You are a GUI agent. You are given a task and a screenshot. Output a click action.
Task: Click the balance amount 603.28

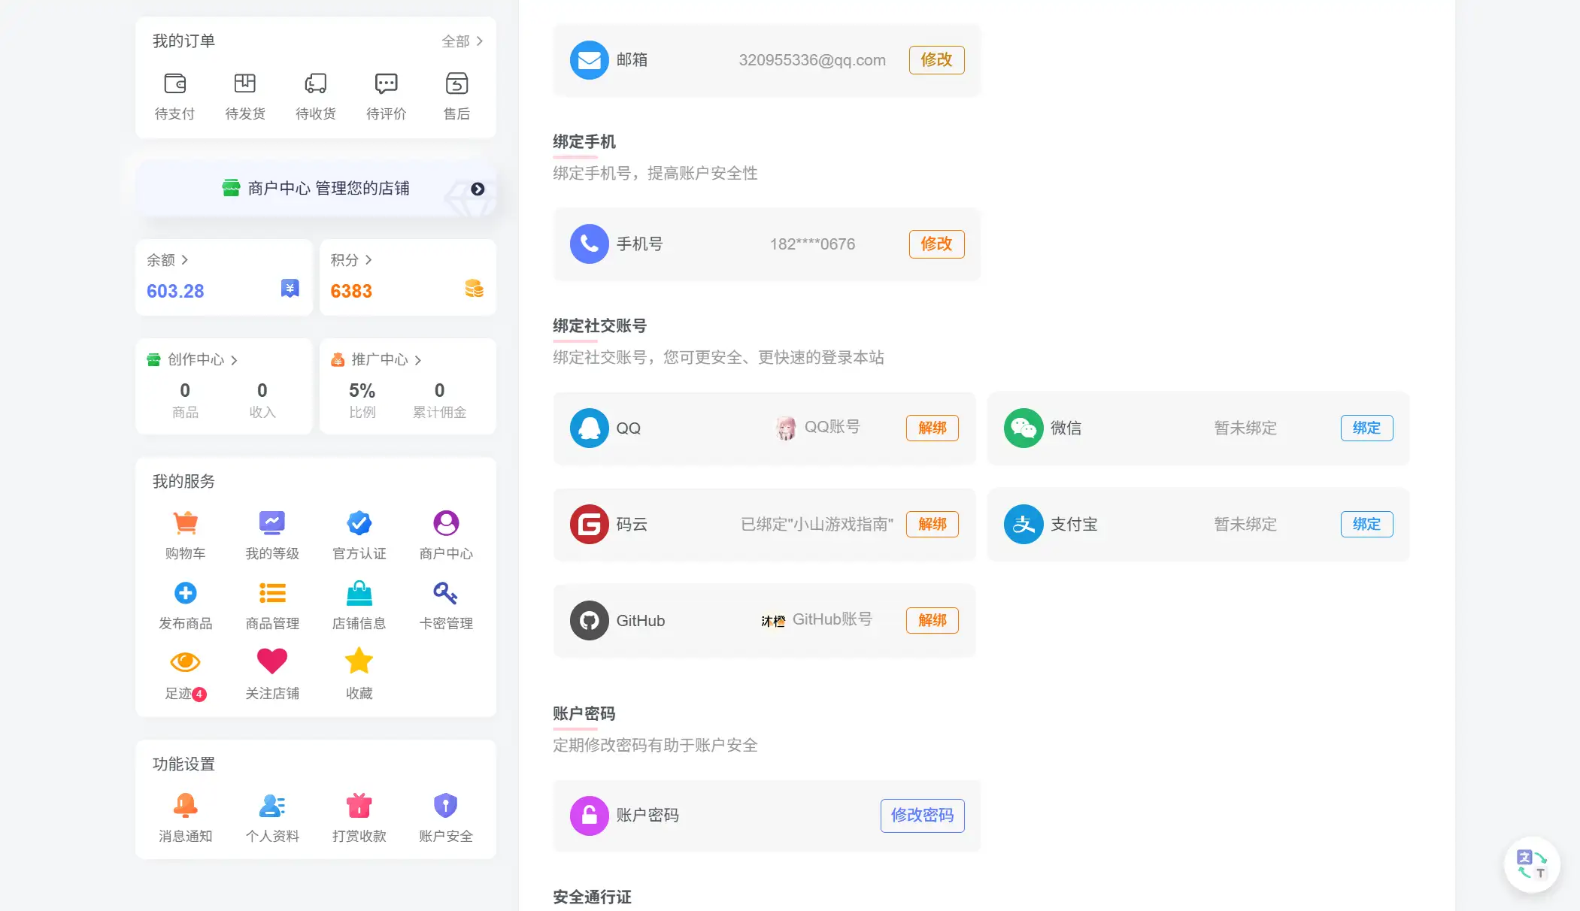click(x=175, y=291)
